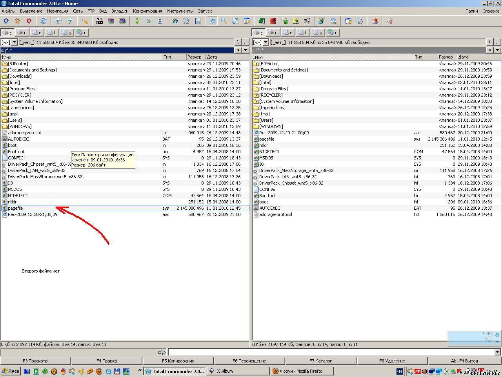This screenshot has width=502, height=377.
Task: Click the F5 Копирование button
Action: pos(178,361)
